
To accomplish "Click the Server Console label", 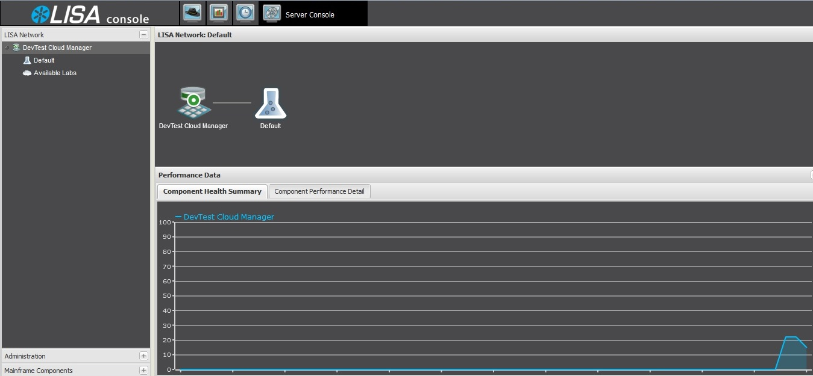I will (x=310, y=14).
